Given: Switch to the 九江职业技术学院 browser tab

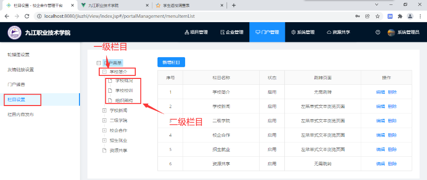Looking at the screenshot, I should pos(115,5).
